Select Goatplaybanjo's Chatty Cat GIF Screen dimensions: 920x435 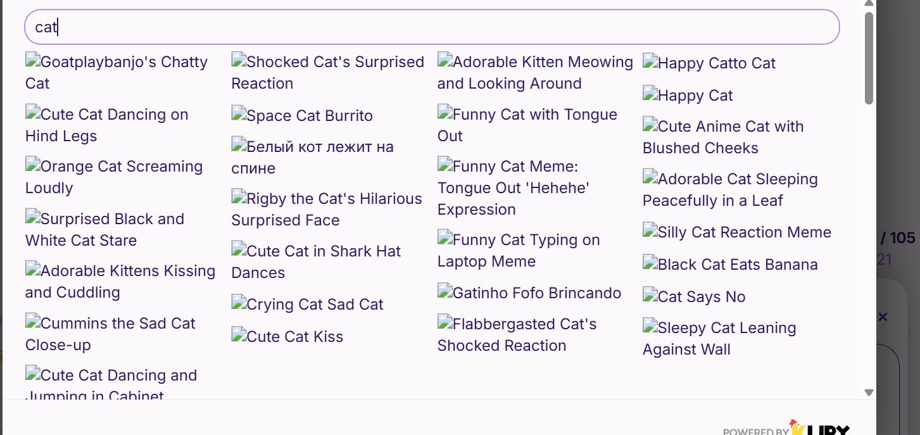tap(117, 72)
